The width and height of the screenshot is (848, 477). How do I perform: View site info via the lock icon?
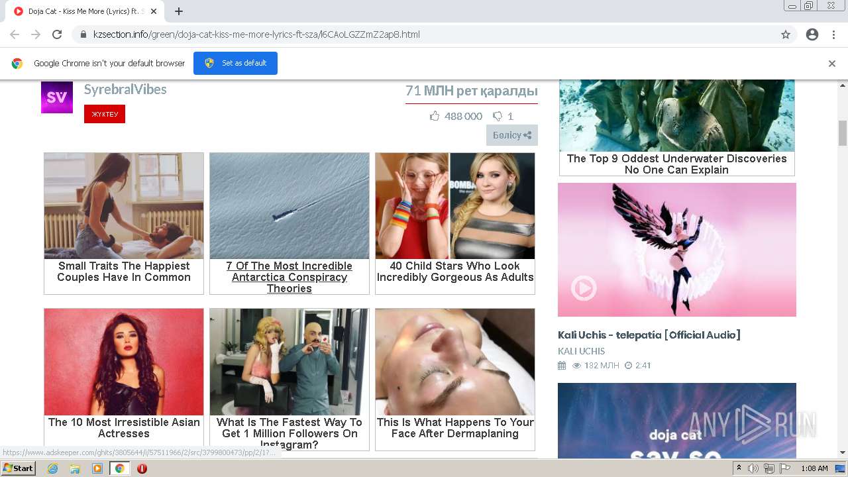(83, 34)
